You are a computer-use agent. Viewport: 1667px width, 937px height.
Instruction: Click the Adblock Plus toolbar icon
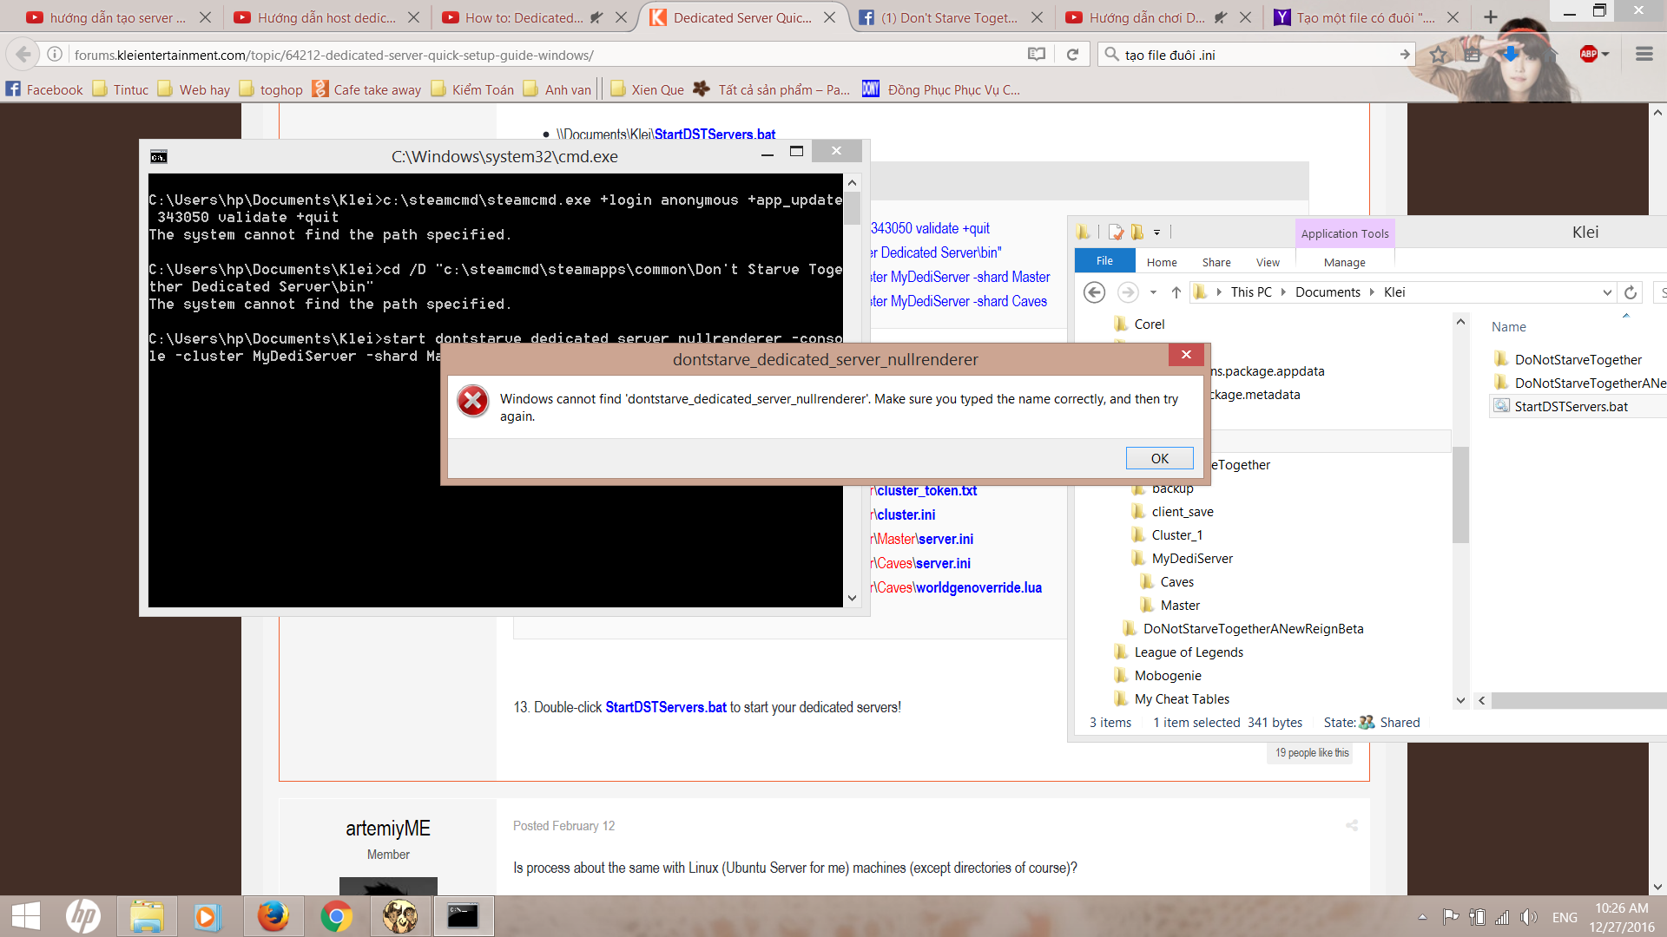[1589, 55]
